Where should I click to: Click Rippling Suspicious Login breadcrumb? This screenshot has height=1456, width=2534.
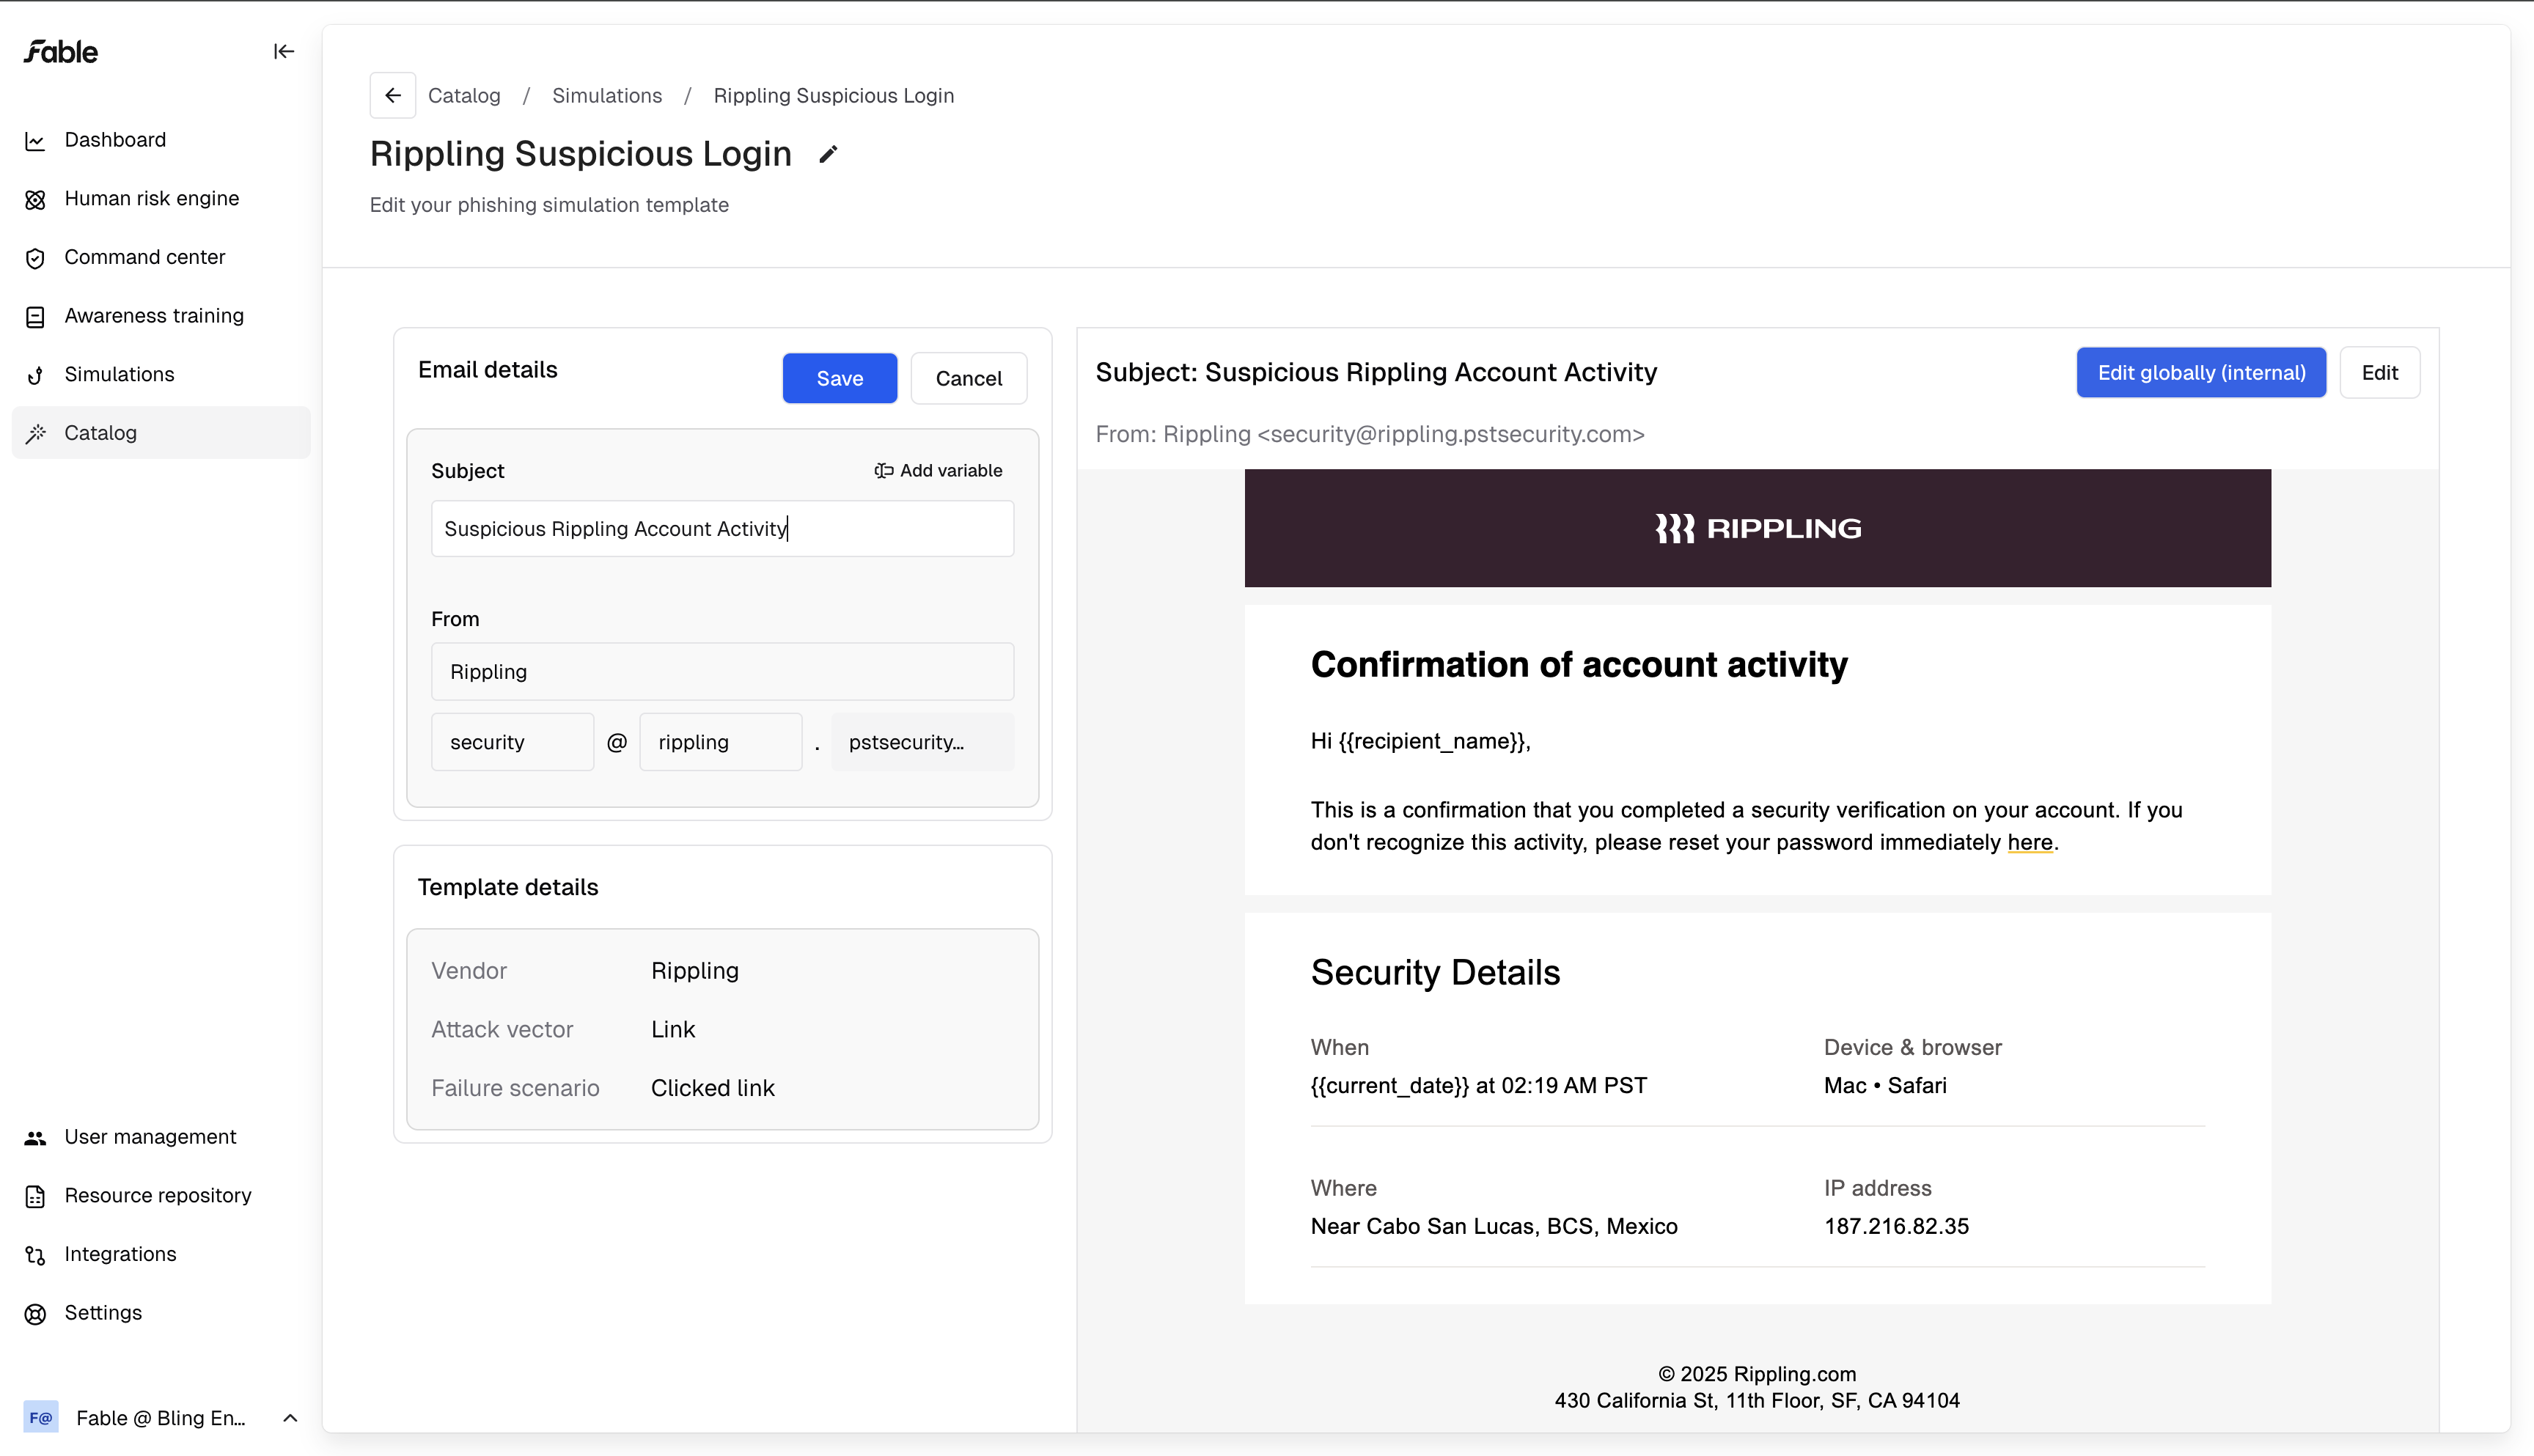pos(834,95)
